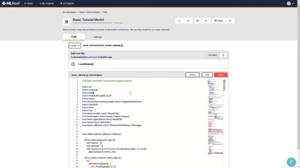The height and width of the screenshot is (168, 300).
Task: Click code line 'import argparse'
Action: point(90,90)
